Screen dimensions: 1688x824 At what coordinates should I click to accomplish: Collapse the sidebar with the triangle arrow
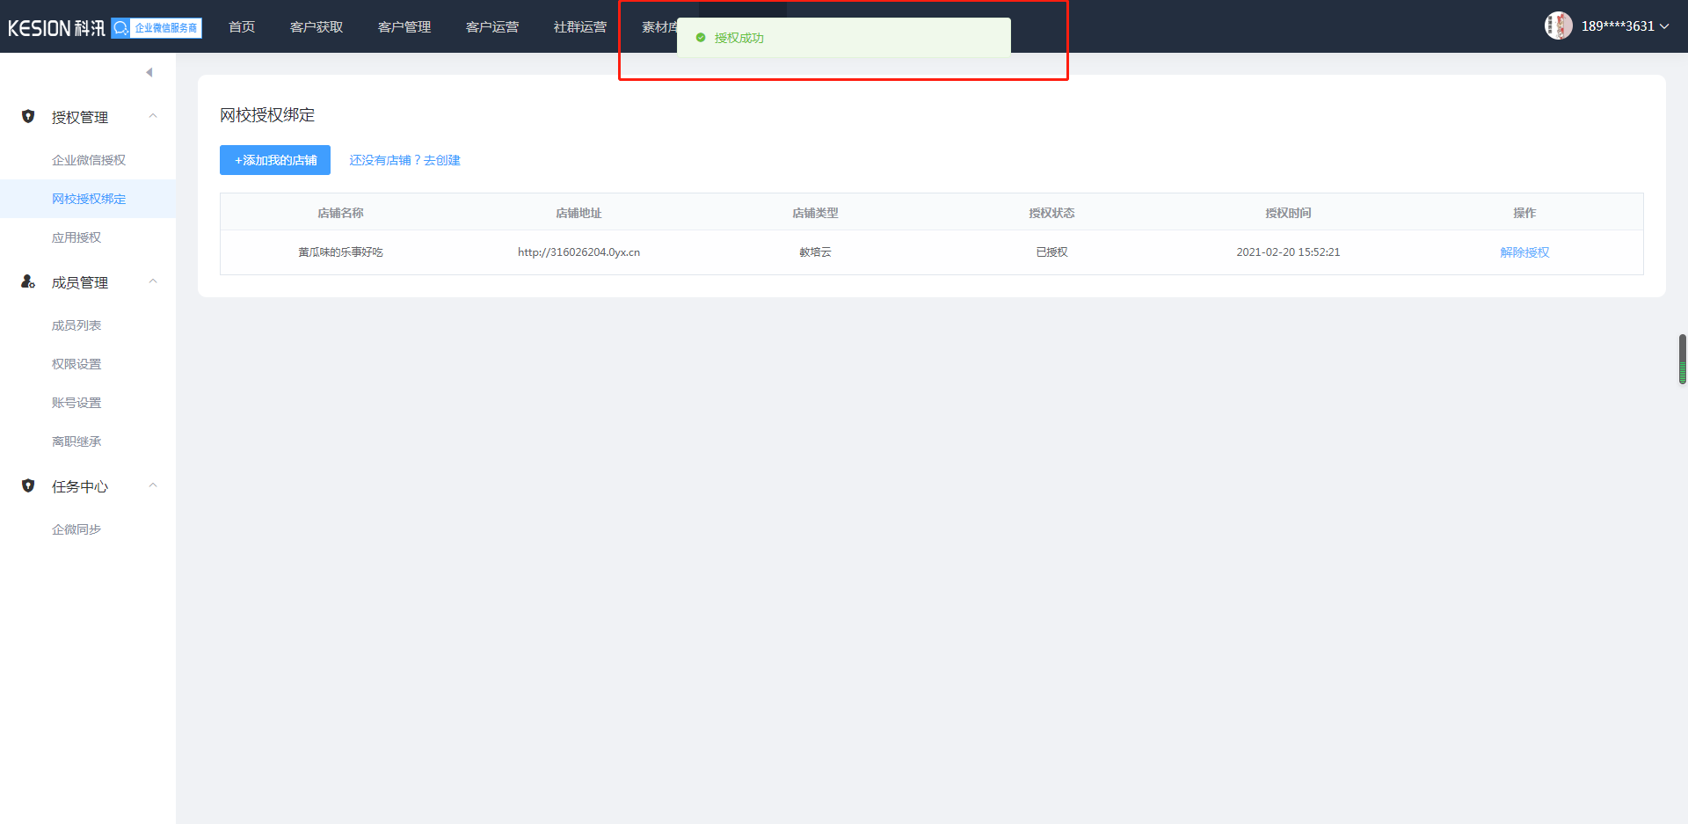(x=149, y=72)
